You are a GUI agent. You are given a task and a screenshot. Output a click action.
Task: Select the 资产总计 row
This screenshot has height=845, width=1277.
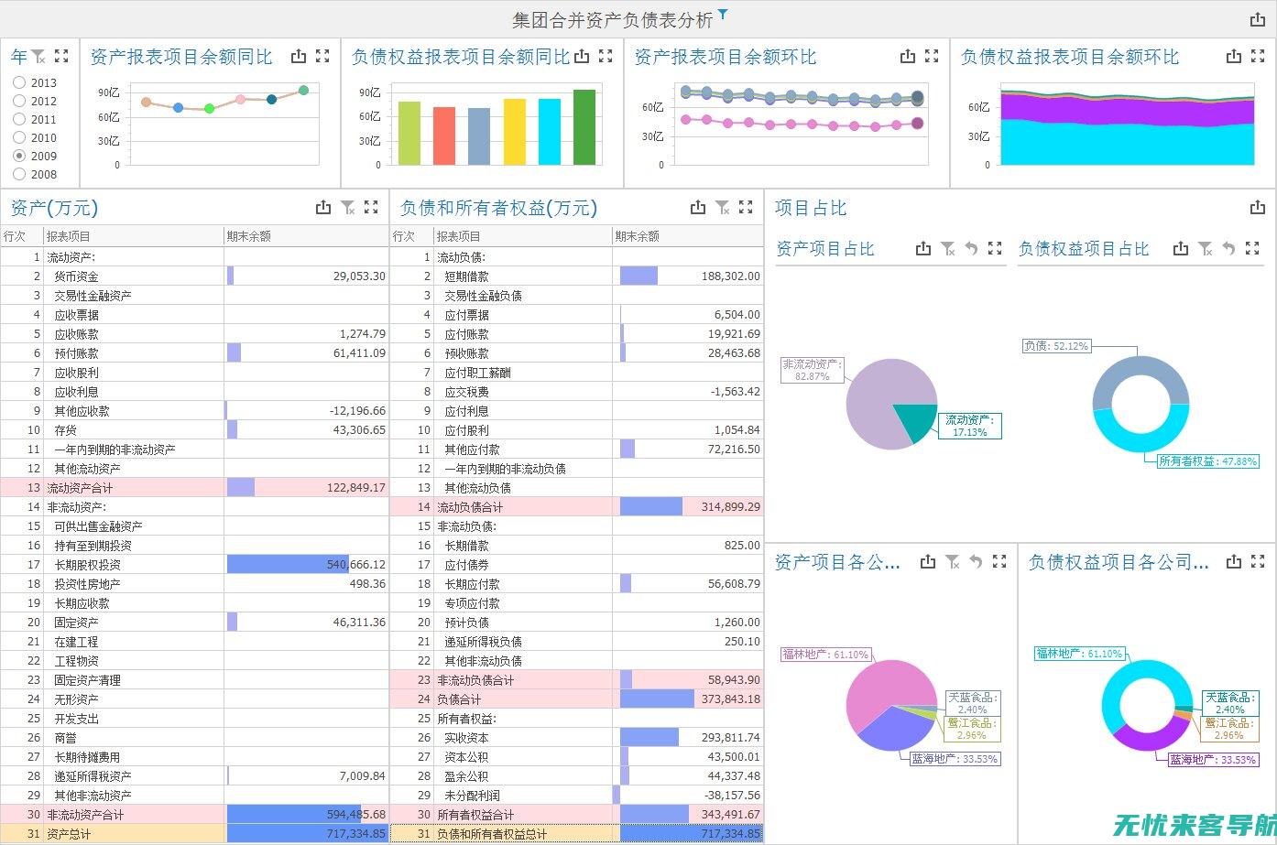pyautogui.click(x=194, y=833)
